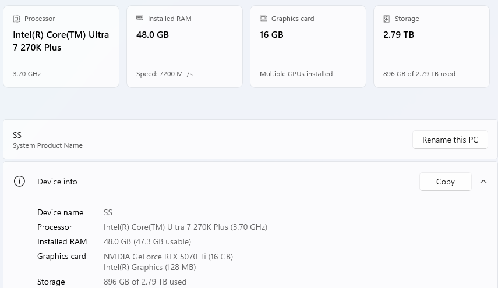Click the Storage drive icon
Viewport: 498px width, 288px height.
click(387, 19)
